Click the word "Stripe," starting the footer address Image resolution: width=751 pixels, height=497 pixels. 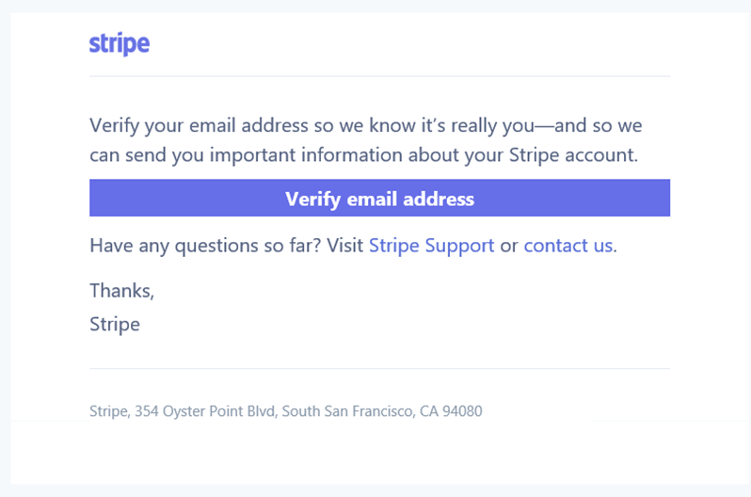coord(109,411)
